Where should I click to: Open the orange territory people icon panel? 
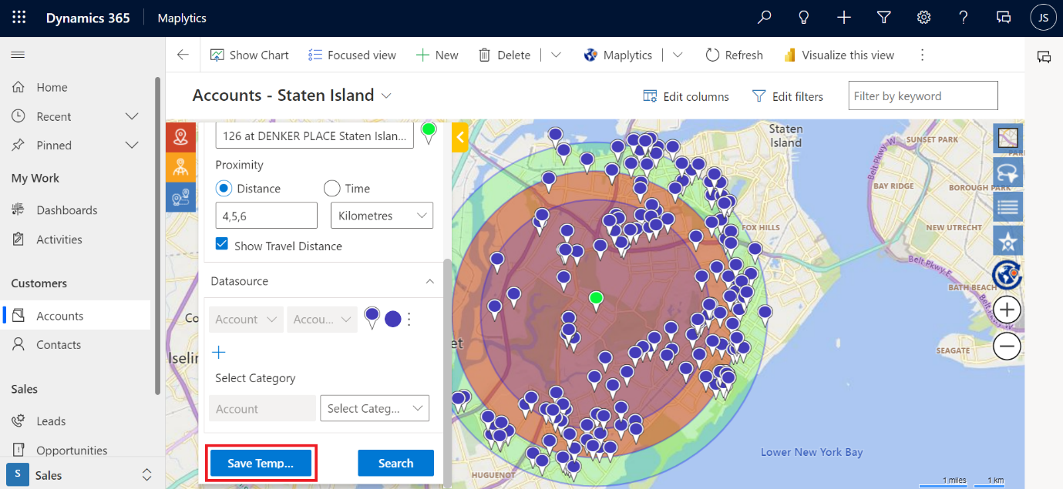(x=180, y=167)
